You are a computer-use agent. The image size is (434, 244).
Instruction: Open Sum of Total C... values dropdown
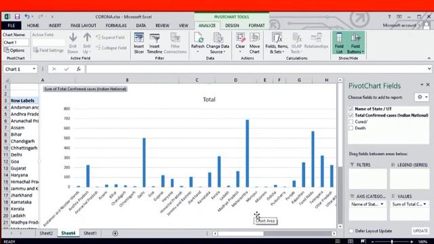pyautogui.click(x=425, y=204)
